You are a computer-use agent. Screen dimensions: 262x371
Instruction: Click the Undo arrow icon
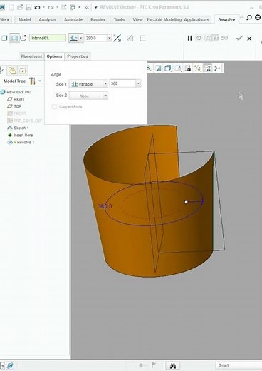point(37,7)
